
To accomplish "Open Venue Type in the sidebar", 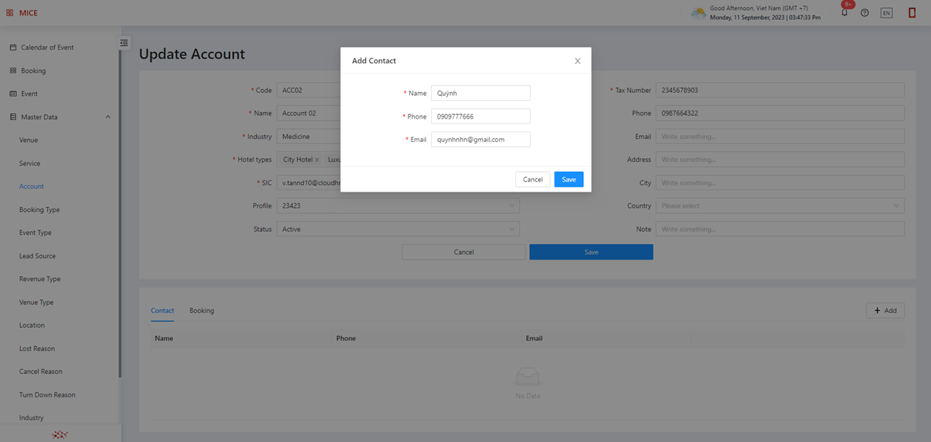I will pyautogui.click(x=36, y=302).
